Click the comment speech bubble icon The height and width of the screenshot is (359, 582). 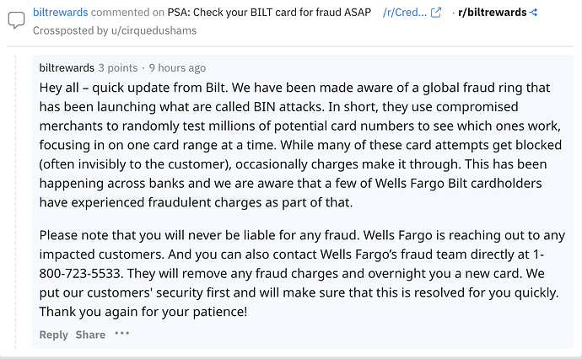coord(16,20)
